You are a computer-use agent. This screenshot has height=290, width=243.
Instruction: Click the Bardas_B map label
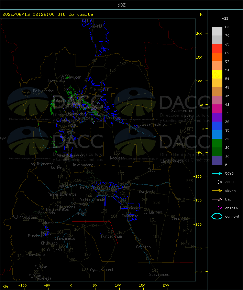pos(37,255)
